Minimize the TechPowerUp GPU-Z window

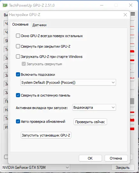(x=102, y=5)
